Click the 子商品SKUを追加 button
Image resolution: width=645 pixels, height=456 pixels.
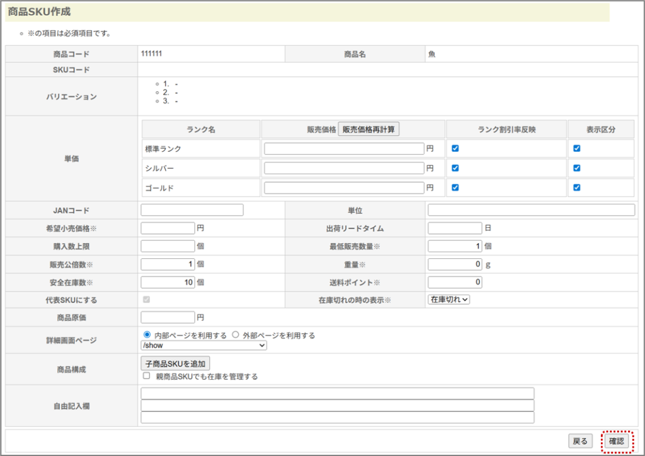click(175, 363)
